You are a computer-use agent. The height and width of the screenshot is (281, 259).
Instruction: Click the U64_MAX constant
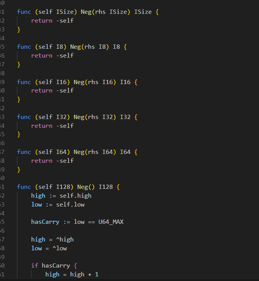pos(111,222)
